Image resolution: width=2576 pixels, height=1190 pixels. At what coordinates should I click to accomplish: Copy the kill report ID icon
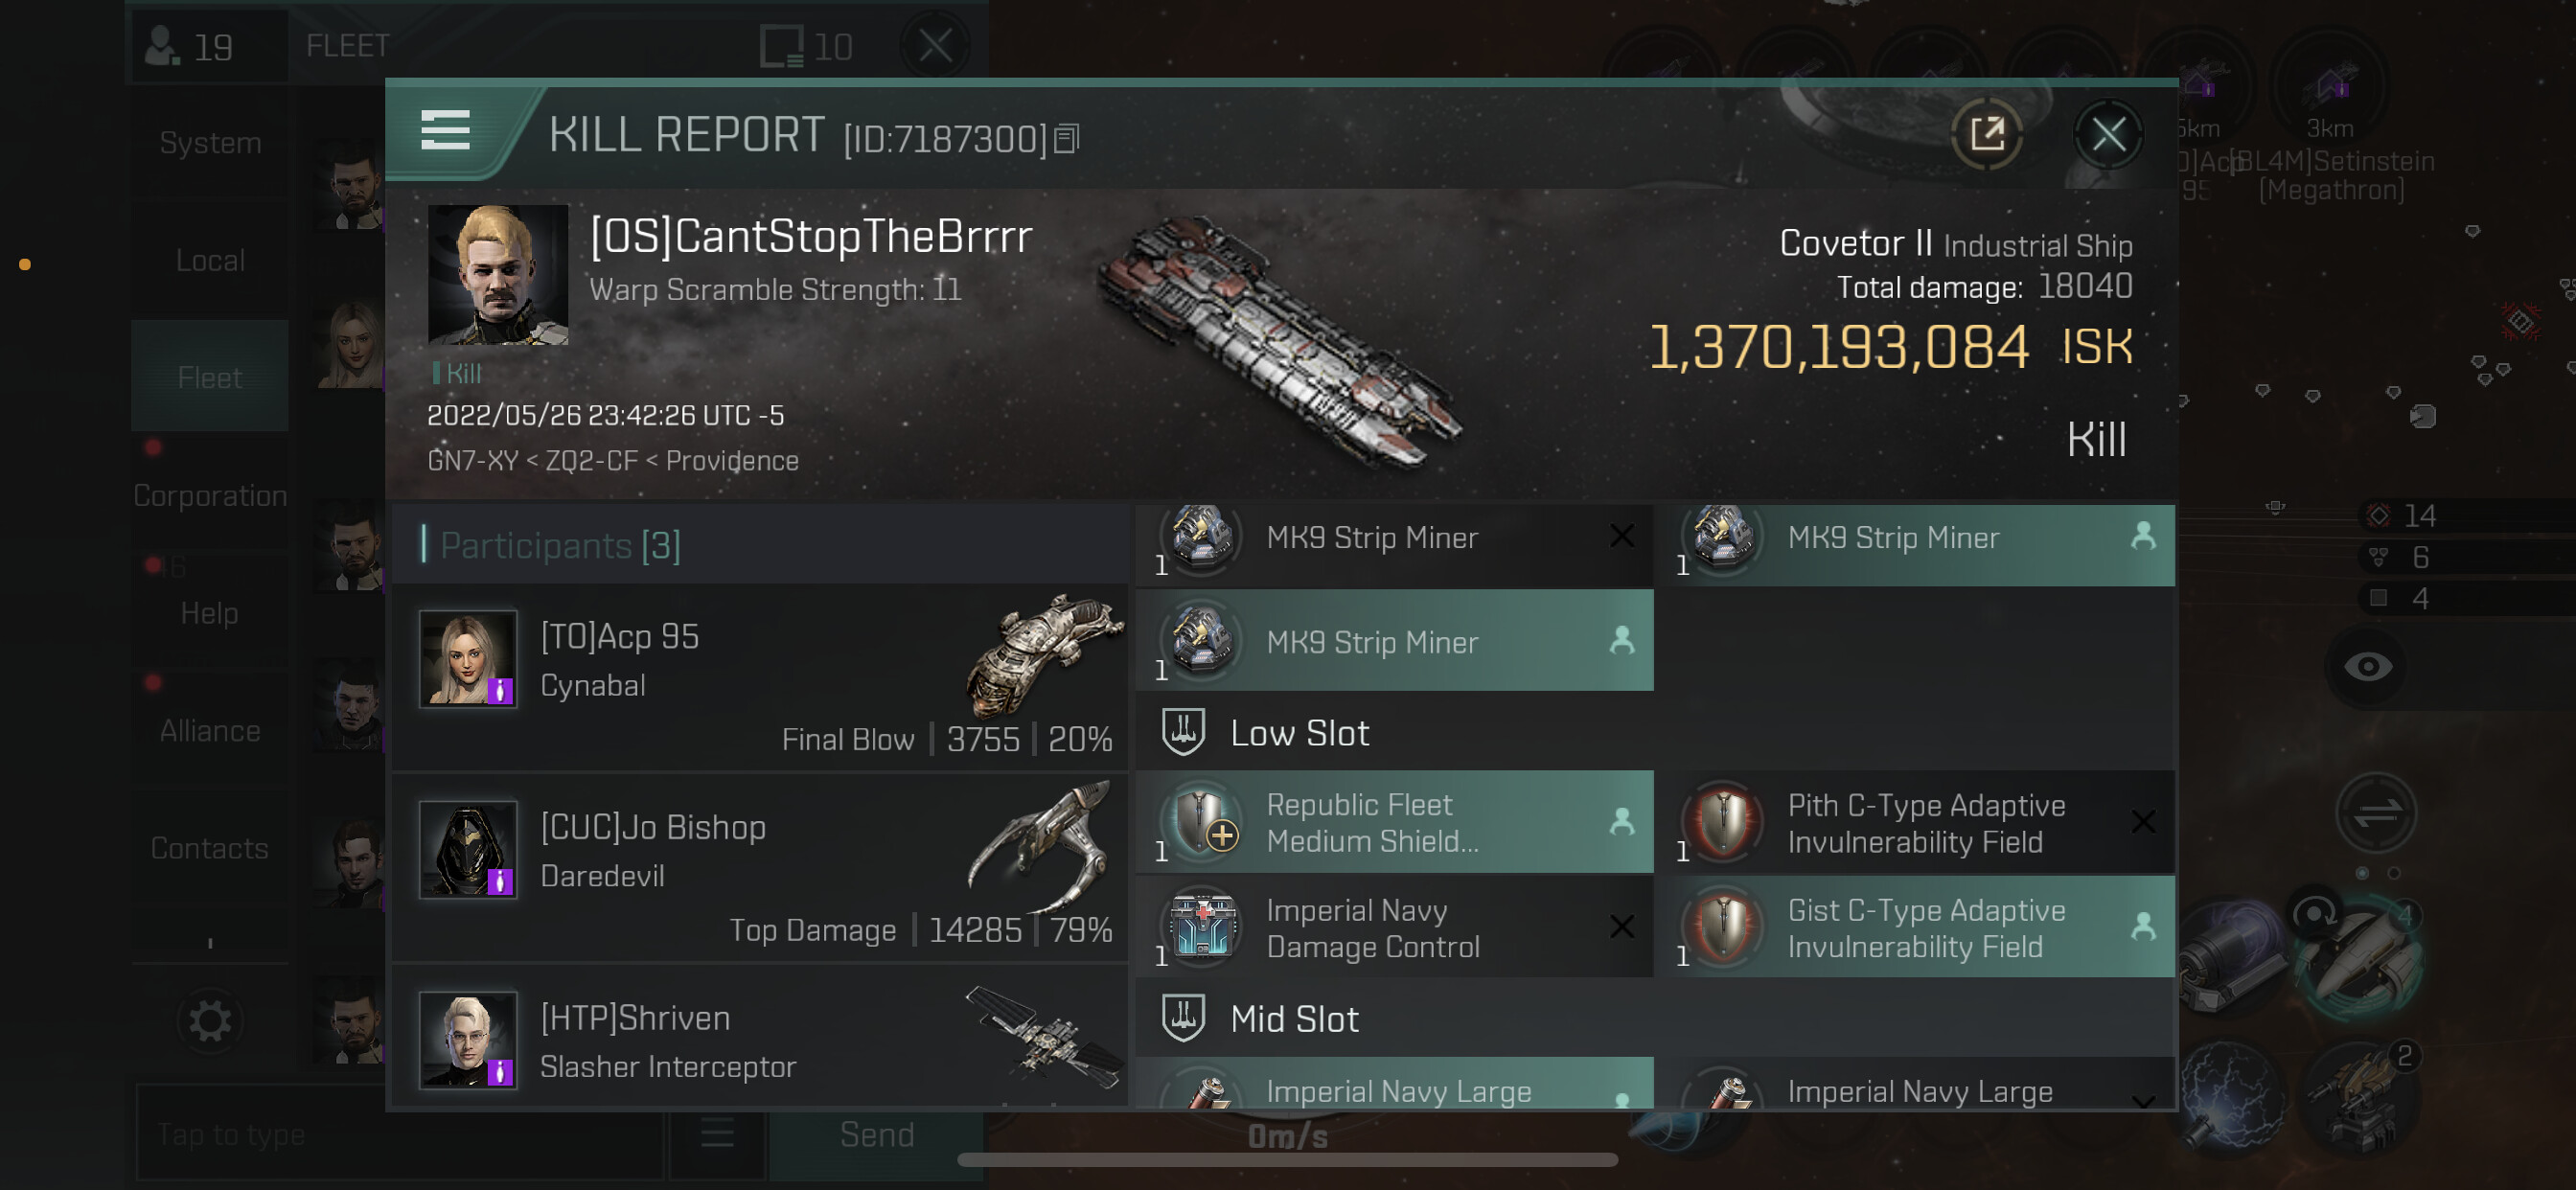pos(1066,139)
